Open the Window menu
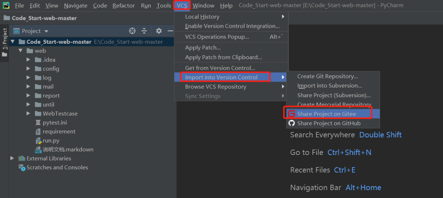Viewport: 443px width, 198px height. coord(203,5)
